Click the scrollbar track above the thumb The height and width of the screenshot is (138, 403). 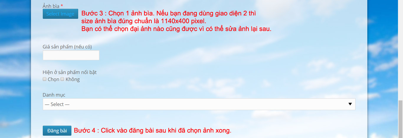pos(400,50)
